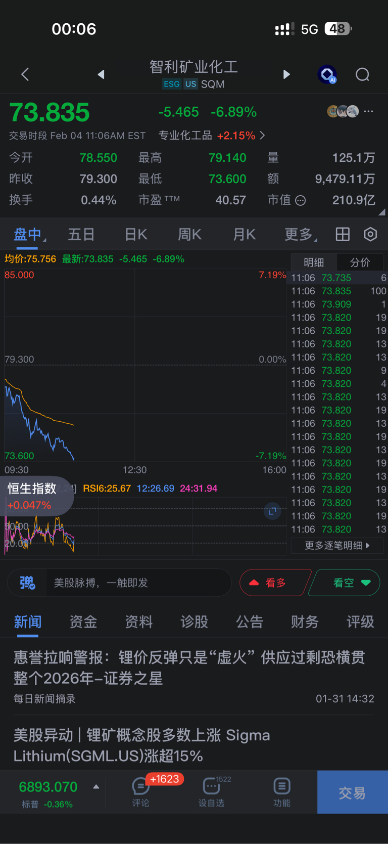Switch to 分价 price distribution tab
The height and width of the screenshot is (844, 388).
pos(360,262)
